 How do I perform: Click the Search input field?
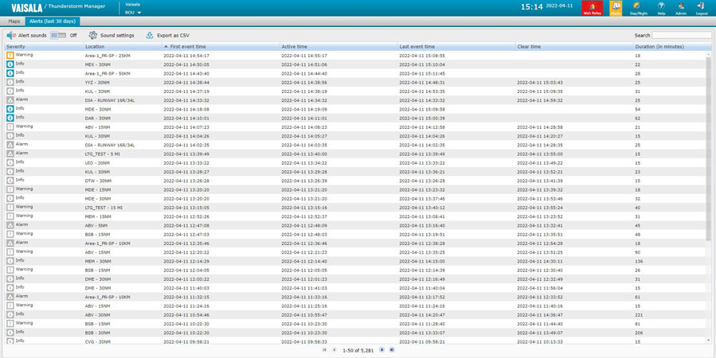pos(682,35)
